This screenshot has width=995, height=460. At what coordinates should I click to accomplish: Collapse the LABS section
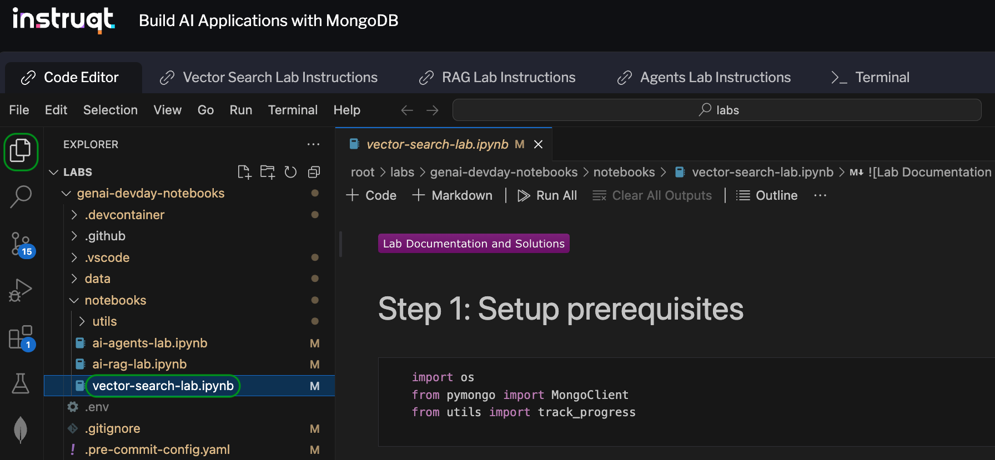54,172
